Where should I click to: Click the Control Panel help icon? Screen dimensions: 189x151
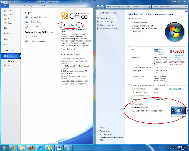[186, 11]
